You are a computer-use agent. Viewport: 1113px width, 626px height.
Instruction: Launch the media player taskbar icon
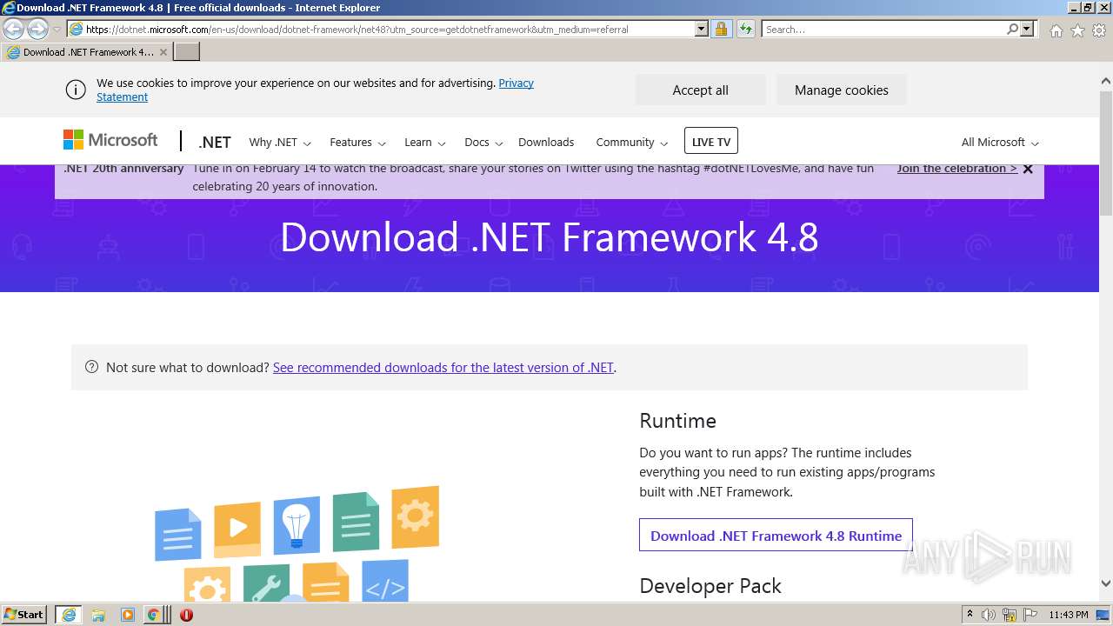tap(127, 615)
